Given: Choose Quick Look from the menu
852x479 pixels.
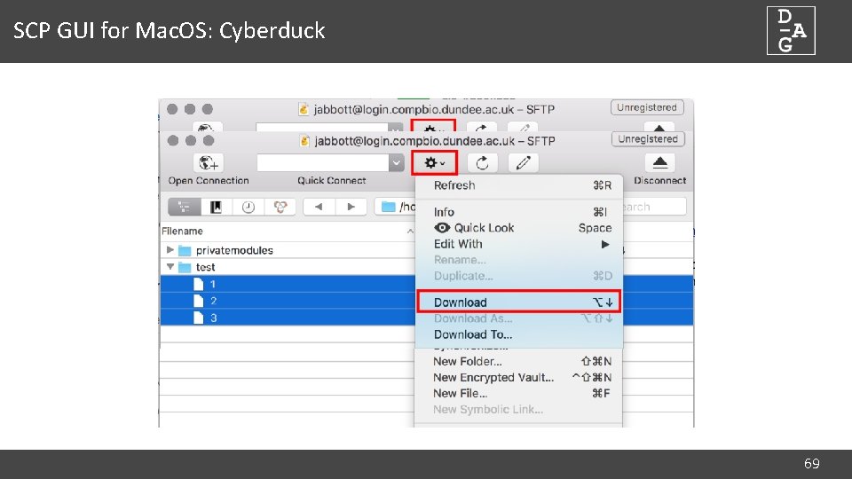Looking at the screenshot, I should [518, 228].
